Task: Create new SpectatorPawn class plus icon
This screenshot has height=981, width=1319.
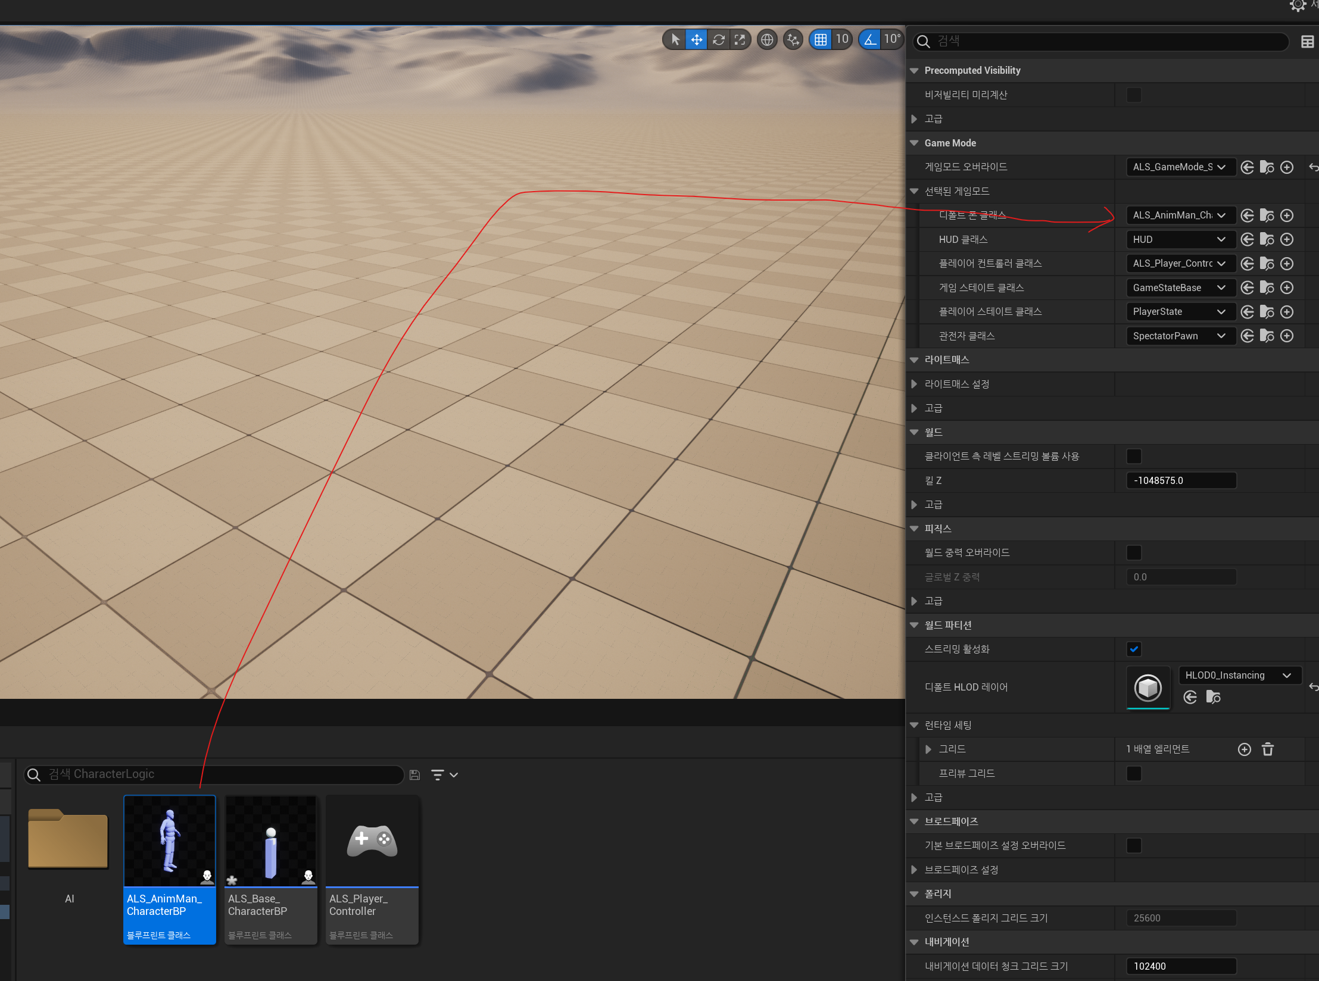Action: click(1287, 336)
